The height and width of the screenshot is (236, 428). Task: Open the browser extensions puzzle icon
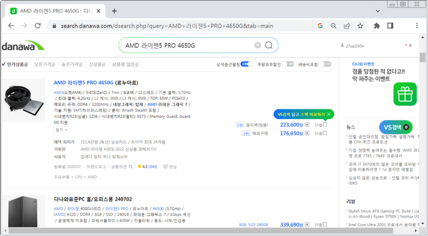[x=377, y=26]
